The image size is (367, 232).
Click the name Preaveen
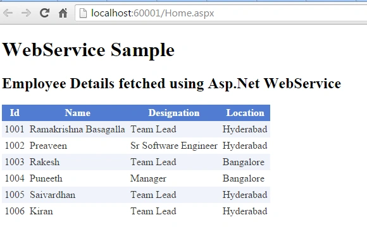(x=48, y=146)
